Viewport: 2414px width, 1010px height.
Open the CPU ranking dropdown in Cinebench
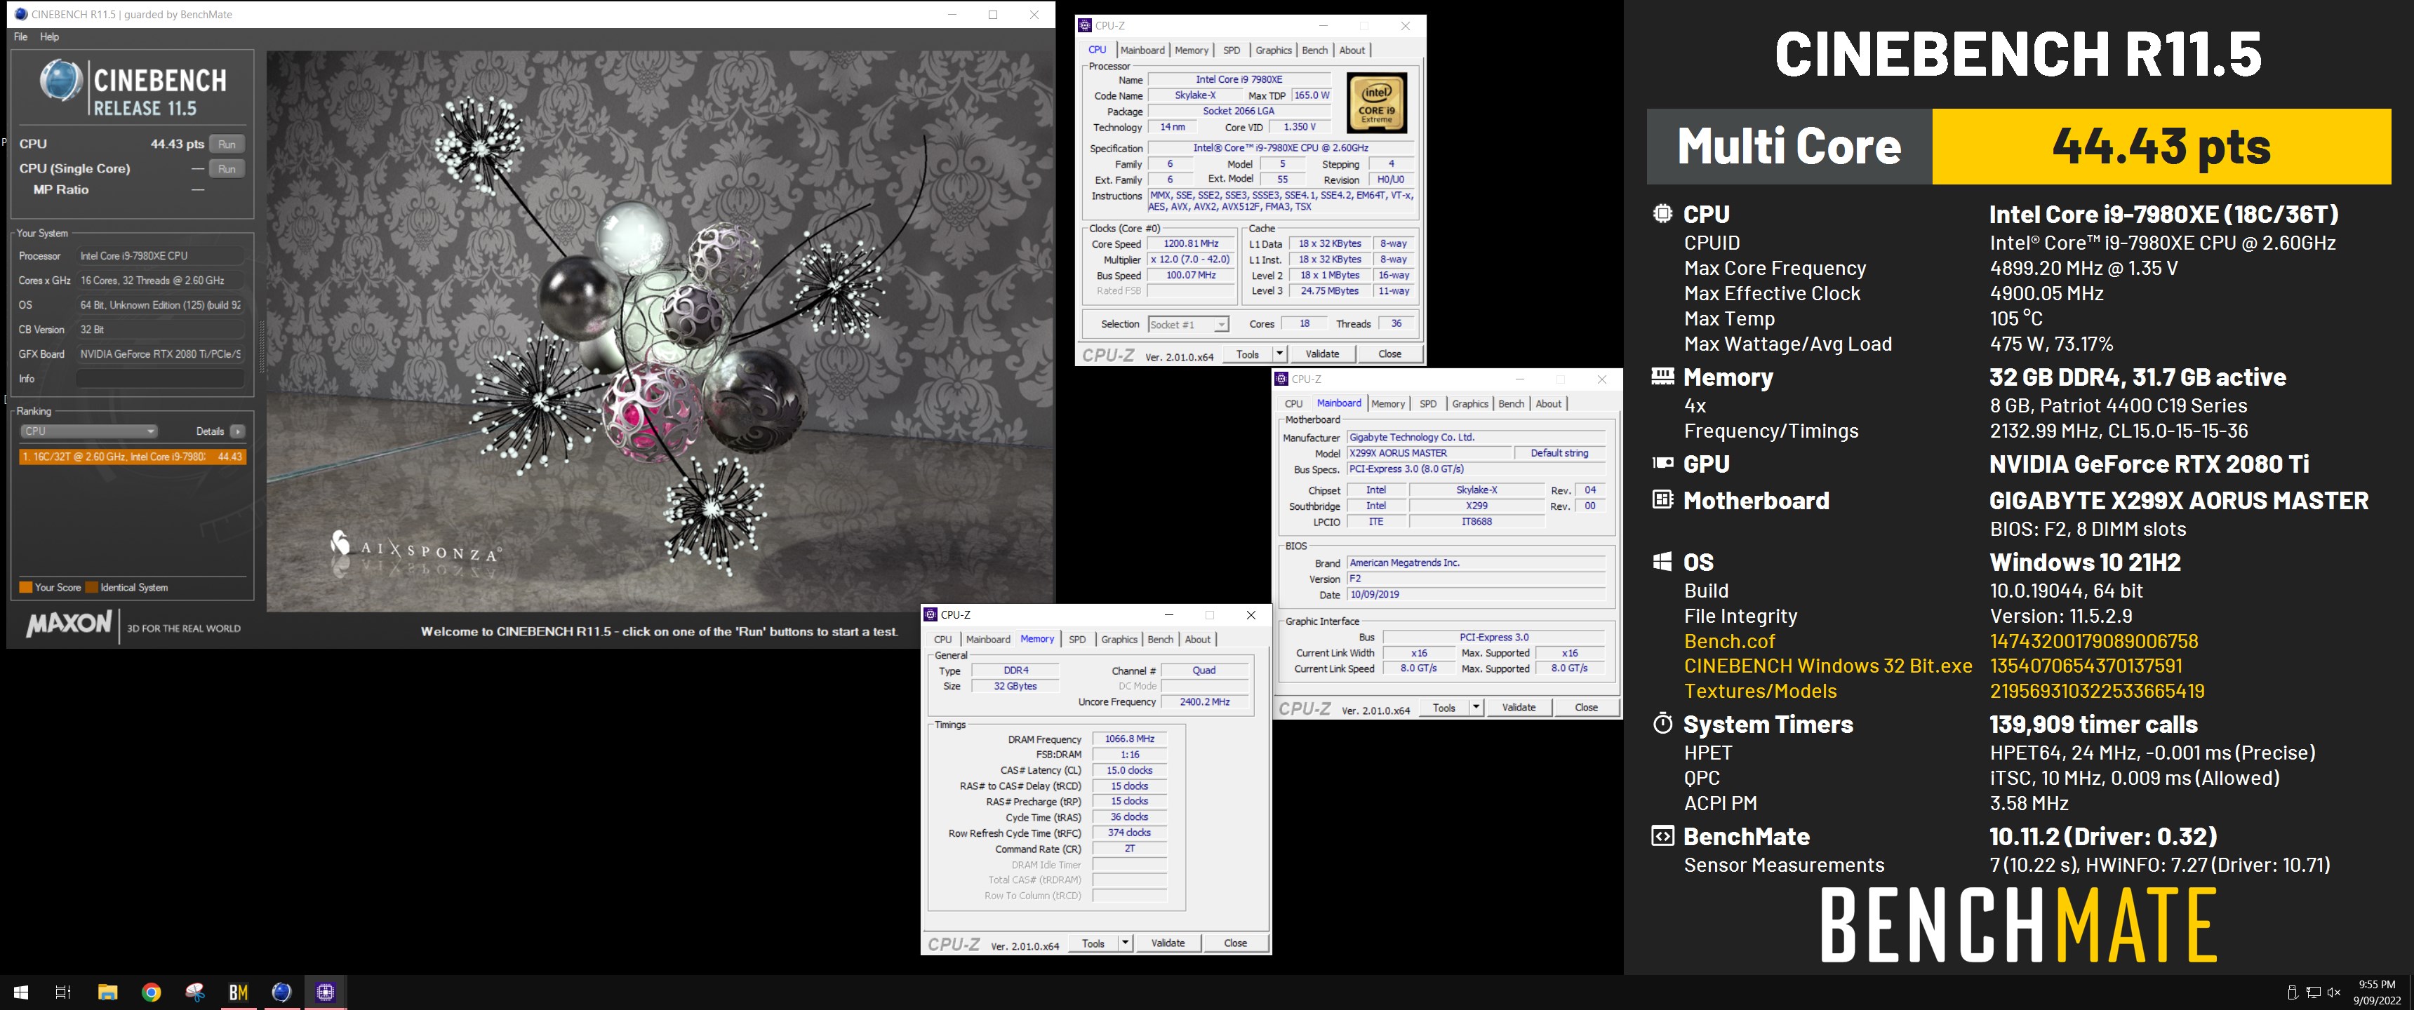(89, 432)
